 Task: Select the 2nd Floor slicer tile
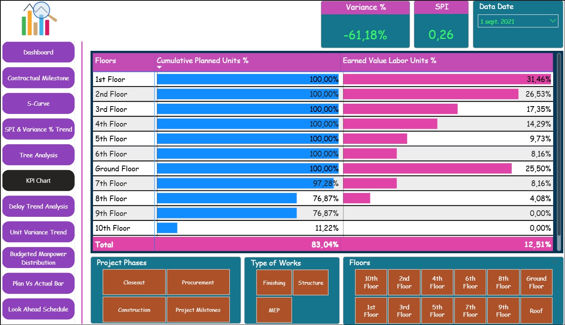pyautogui.click(x=404, y=282)
